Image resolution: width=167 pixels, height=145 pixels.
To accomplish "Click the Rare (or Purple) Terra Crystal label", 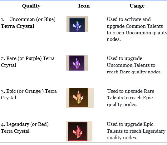I will pos(28,62).
